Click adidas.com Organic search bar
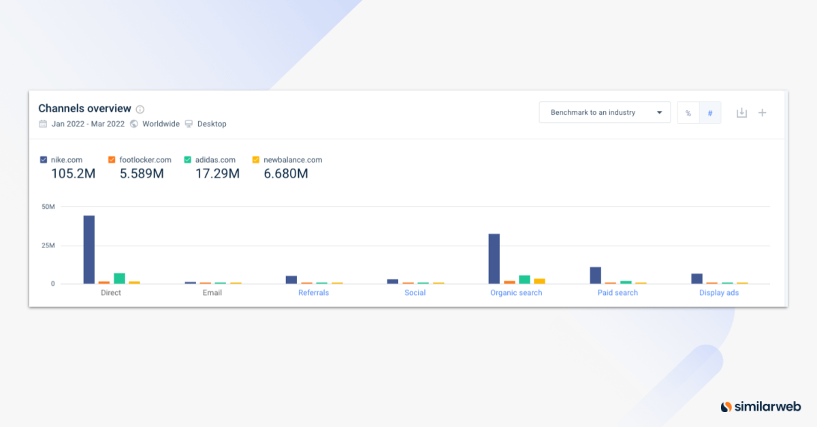The image size is (817, 427). pyautogui.click(x=524, y=279)
